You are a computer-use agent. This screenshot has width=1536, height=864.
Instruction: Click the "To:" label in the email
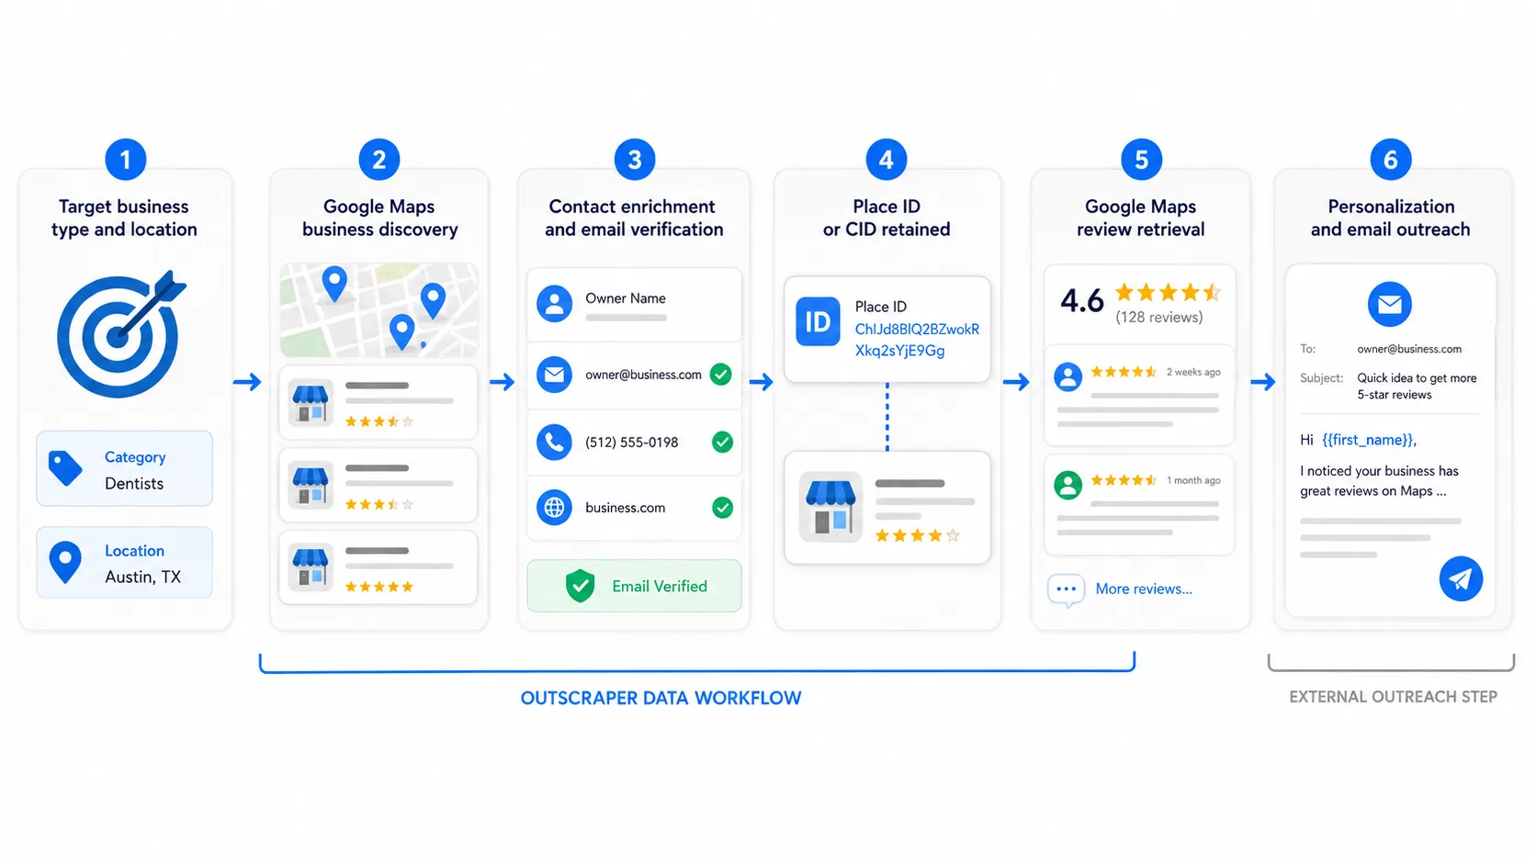pos(1307,349)
